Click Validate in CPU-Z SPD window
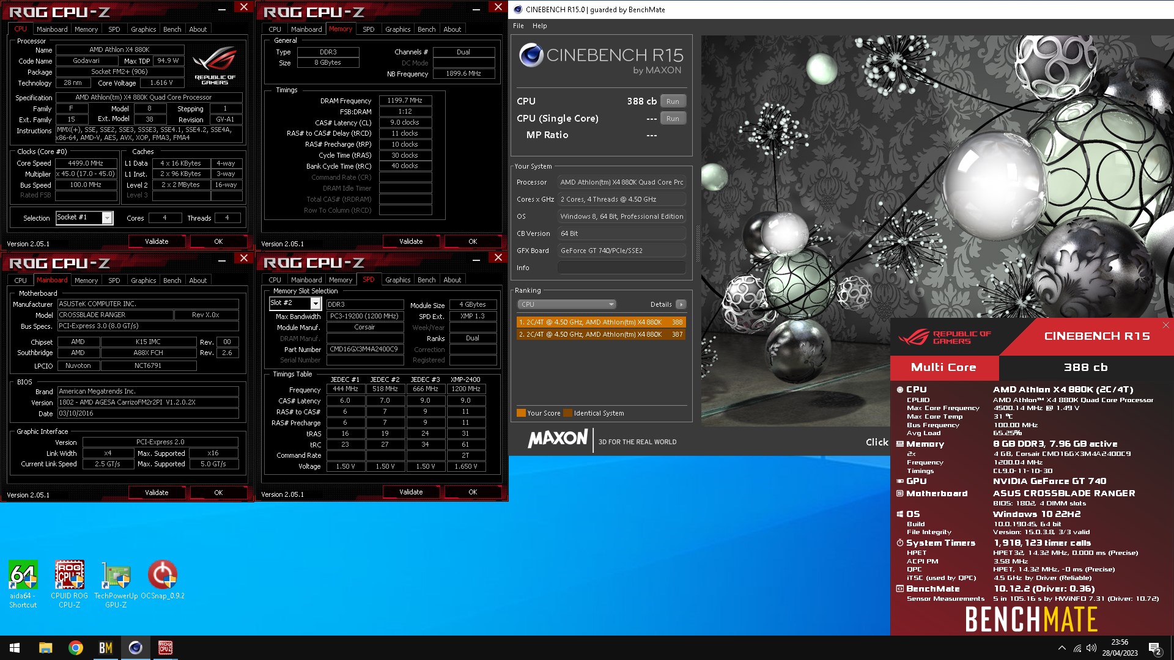Image resolution: width=1174 pixels, height=660 pixels. point(411,492)
